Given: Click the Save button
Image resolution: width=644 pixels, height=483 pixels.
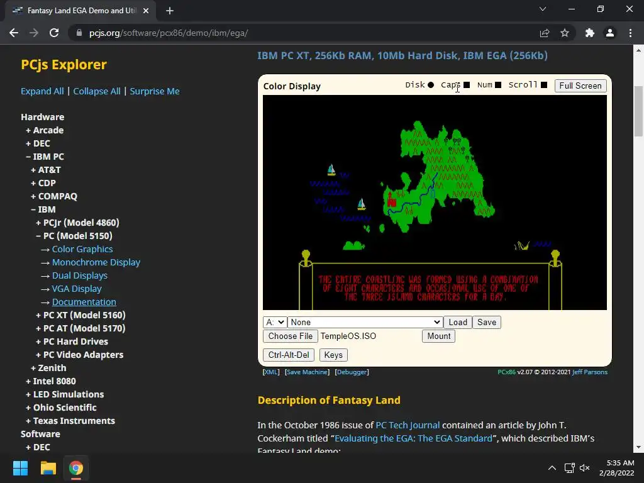Looking at the screenshot, I should point(487,322).
